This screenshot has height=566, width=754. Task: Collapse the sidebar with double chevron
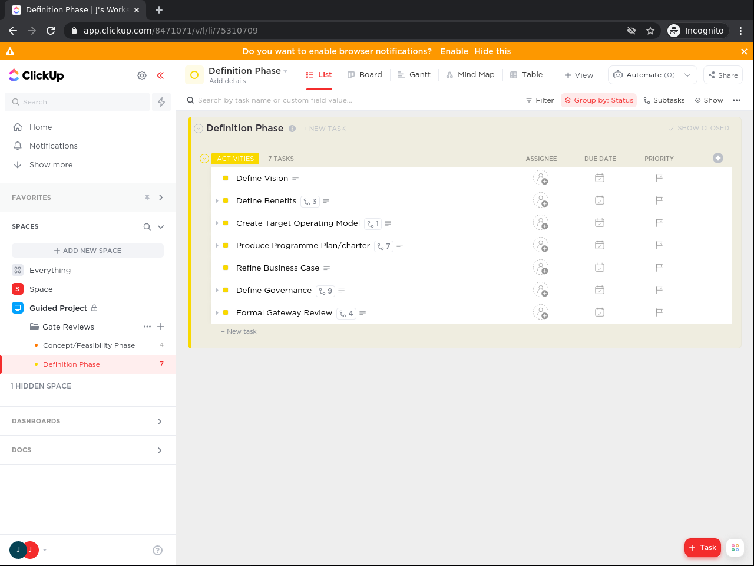[x=160, y=75]
